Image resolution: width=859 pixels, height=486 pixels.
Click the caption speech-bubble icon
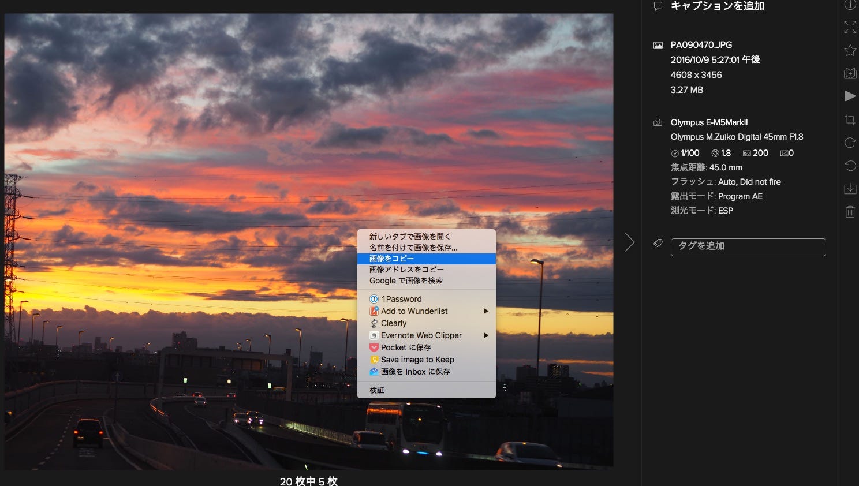click(658, 6)
